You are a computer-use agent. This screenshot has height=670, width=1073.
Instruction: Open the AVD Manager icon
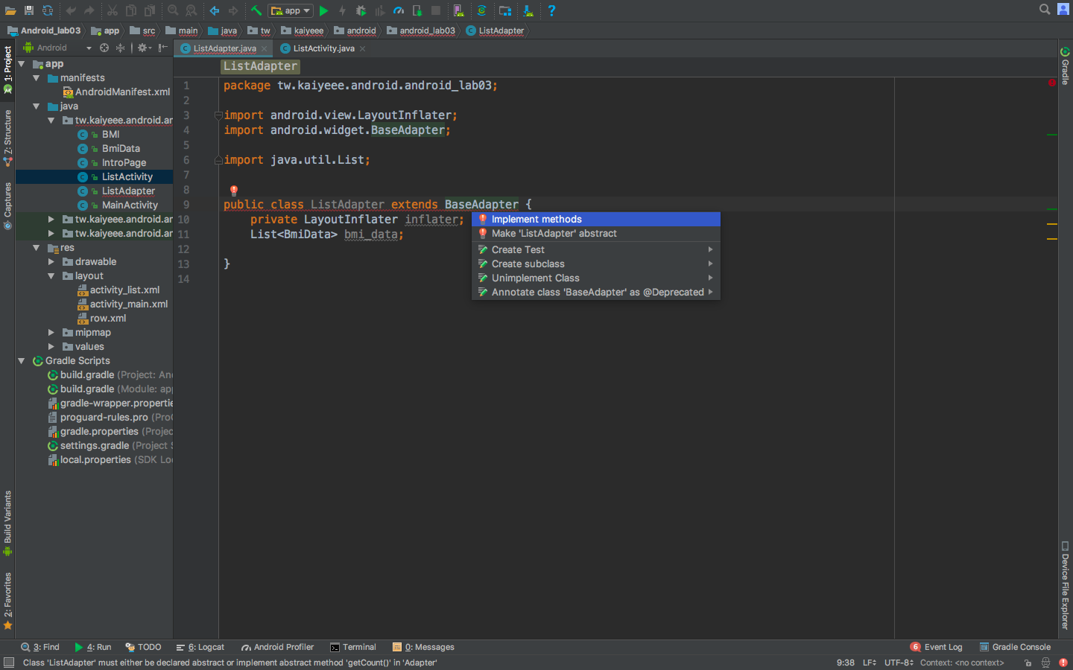pos(459,10)
